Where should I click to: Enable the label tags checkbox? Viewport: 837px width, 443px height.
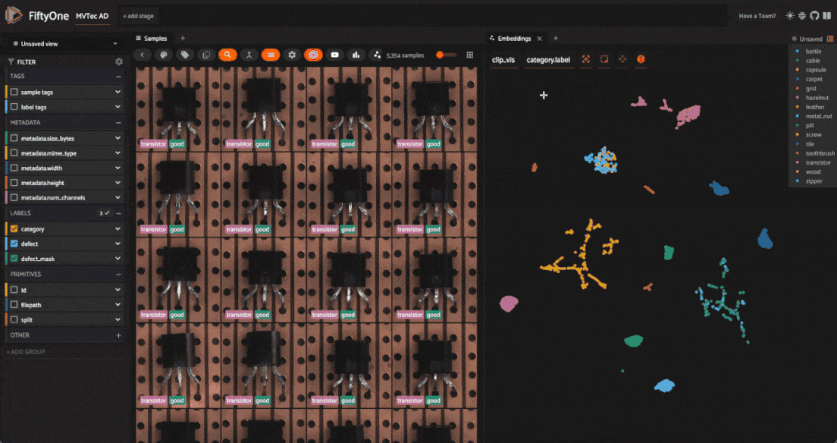14,107
